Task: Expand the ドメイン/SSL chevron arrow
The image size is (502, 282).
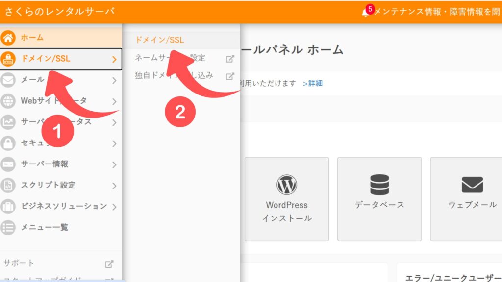Action: (114, 59)
